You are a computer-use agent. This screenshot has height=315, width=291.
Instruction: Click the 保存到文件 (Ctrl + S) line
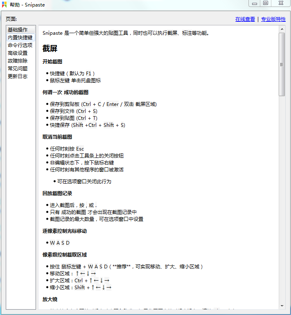(x=74, y=111)
